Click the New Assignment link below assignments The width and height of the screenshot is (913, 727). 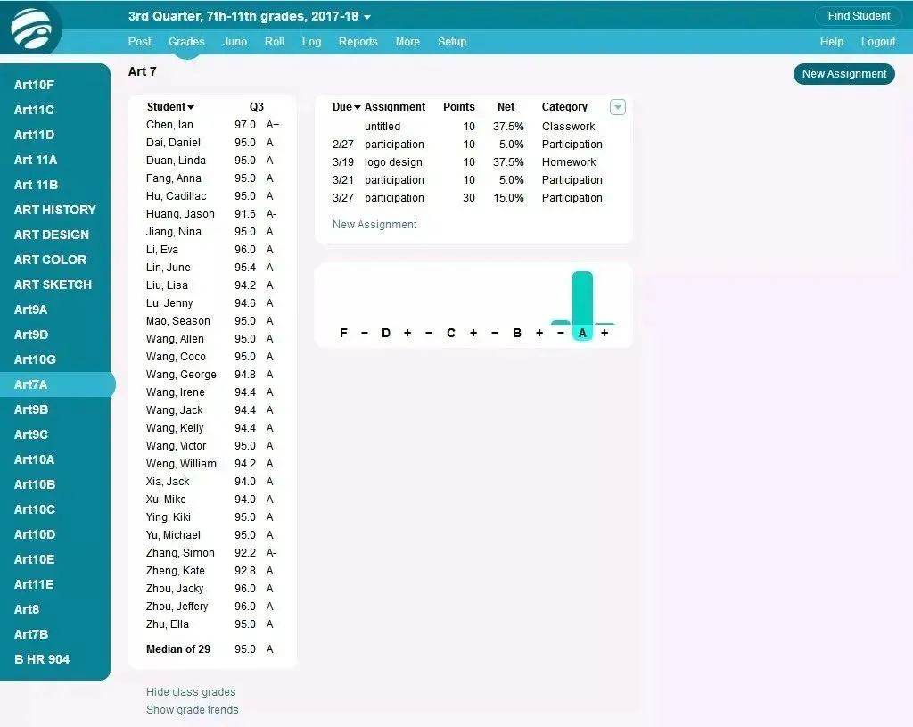[374, 225]
